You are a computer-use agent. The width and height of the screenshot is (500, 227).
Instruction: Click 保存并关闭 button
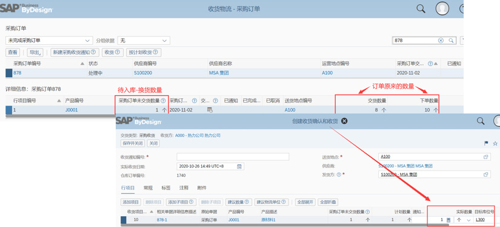[x=133, y=143]
